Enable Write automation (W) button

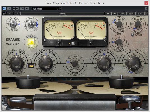[17, 8]
